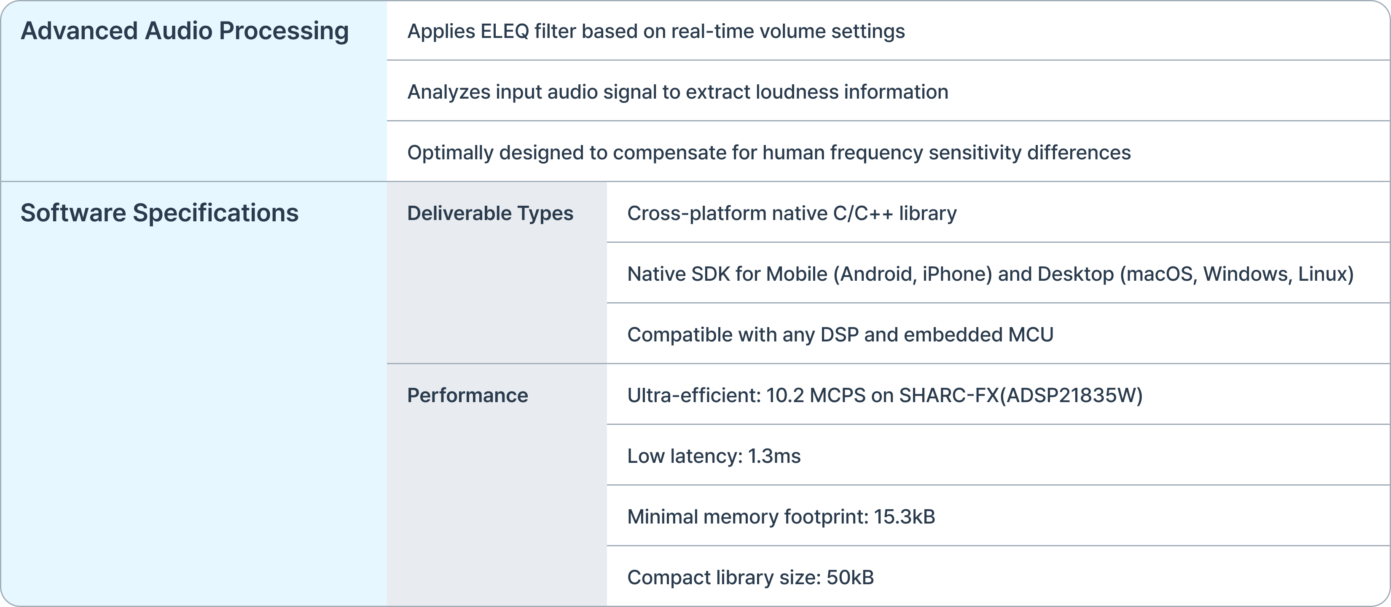Viewport: 1391px width, 607px height.
Task: Click the Advanced Audio Processing heading
Action: click(x=185, y=31)
